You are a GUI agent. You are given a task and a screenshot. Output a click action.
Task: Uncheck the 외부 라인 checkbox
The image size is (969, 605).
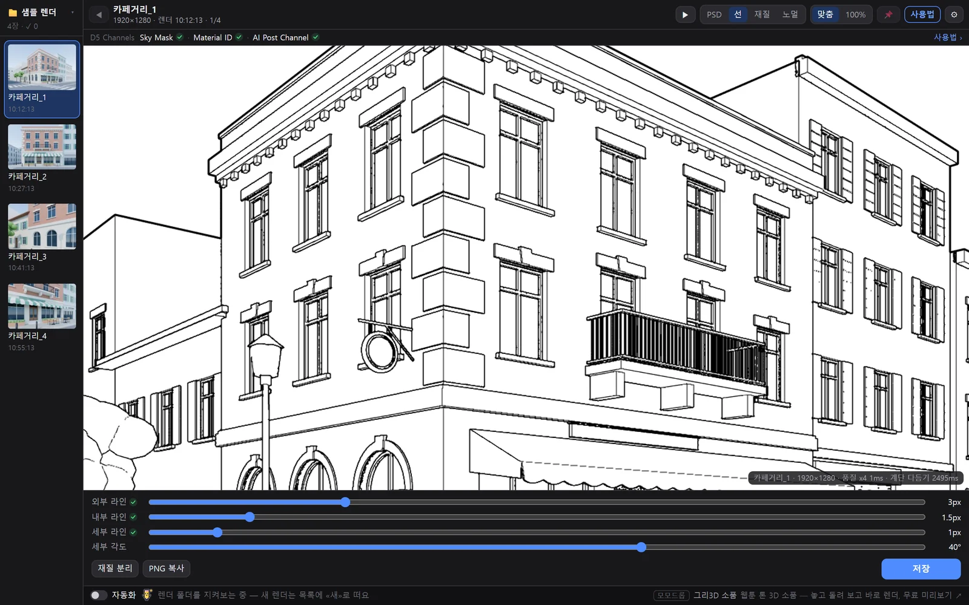pyautogui.click(x=133, y=502)
